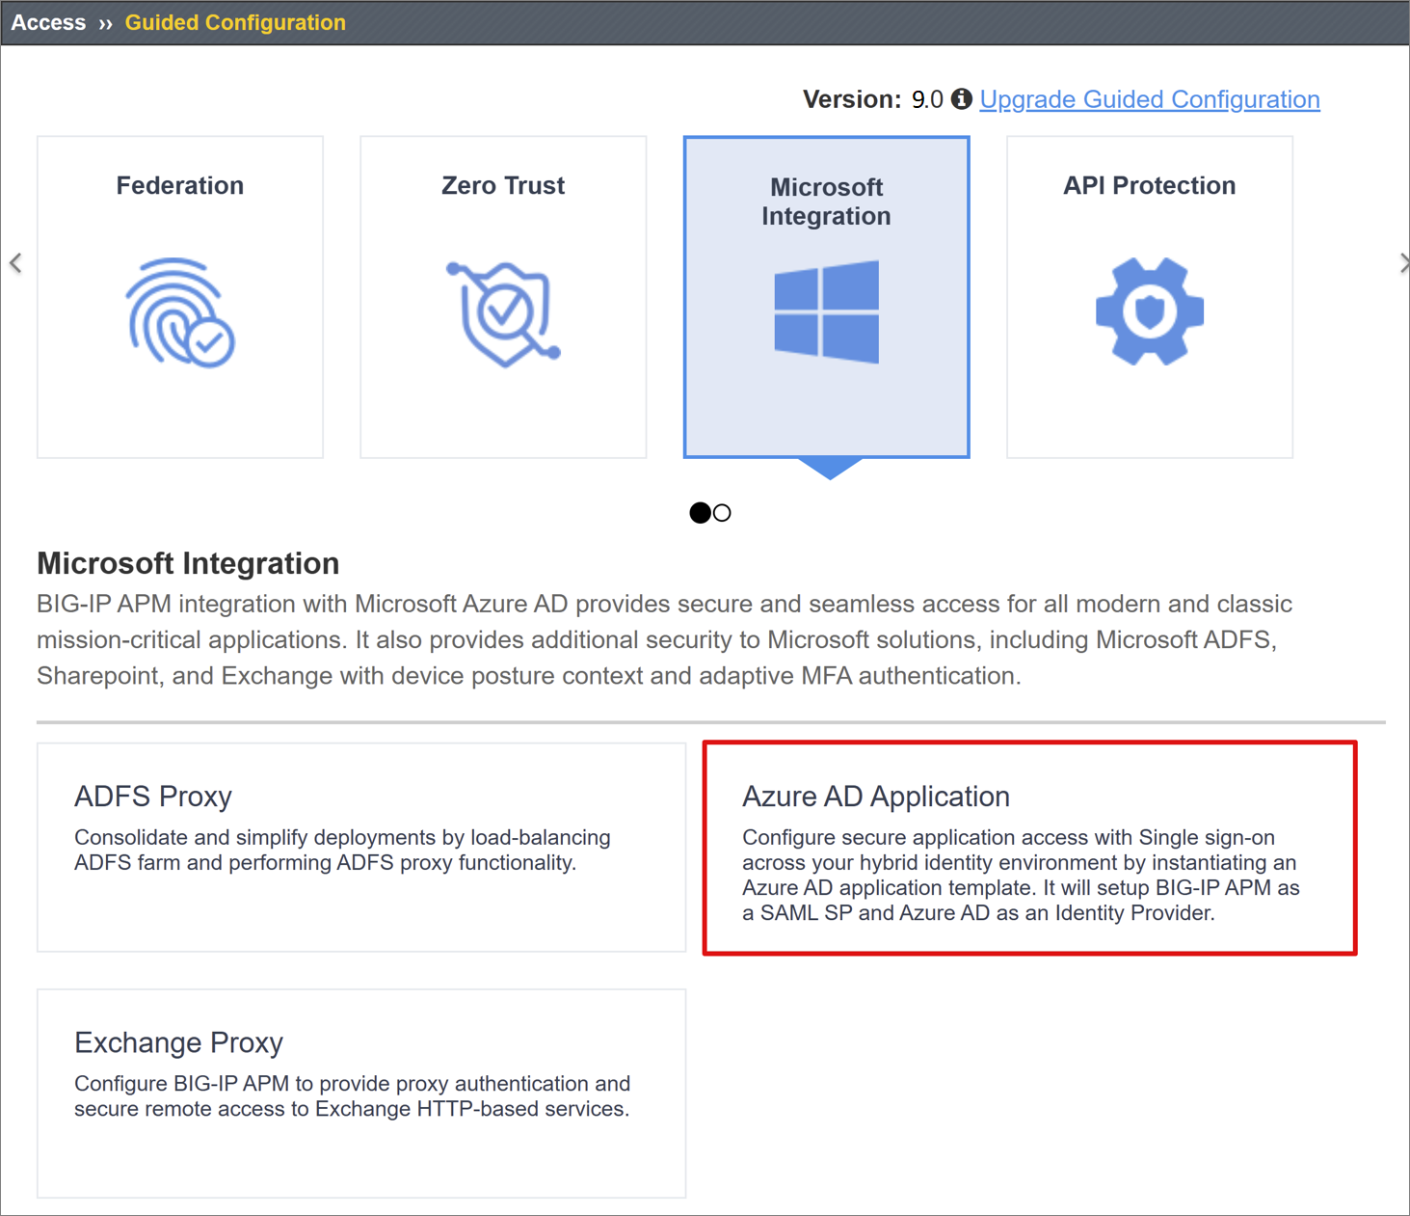Click the Federation fingerprint icon
The height and width of the screenshot is (1216, 1410).
180,312
